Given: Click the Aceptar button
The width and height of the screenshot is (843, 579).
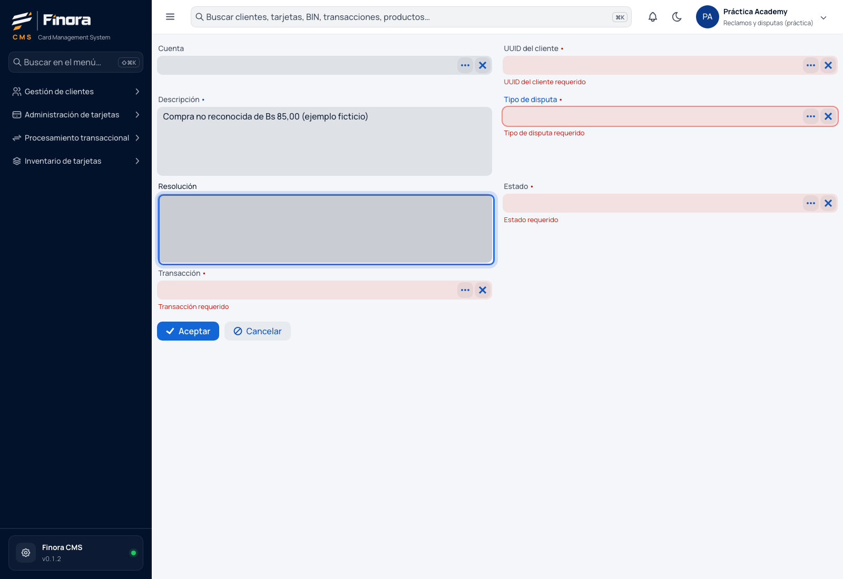Looking at the screenshot, I should [188, 331].
